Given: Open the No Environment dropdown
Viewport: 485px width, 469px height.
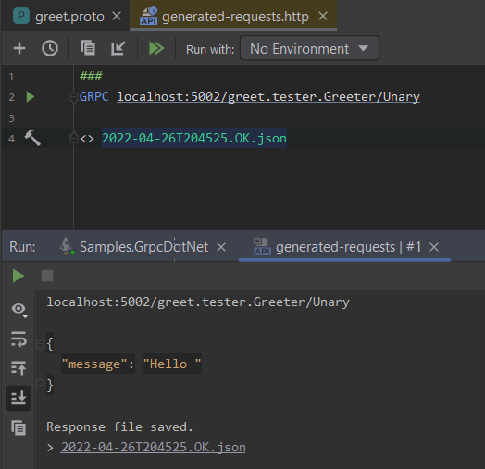Looking at the screenshot, I should pos(309,48).
